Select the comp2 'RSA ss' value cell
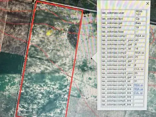 click(x=140, y=53)
